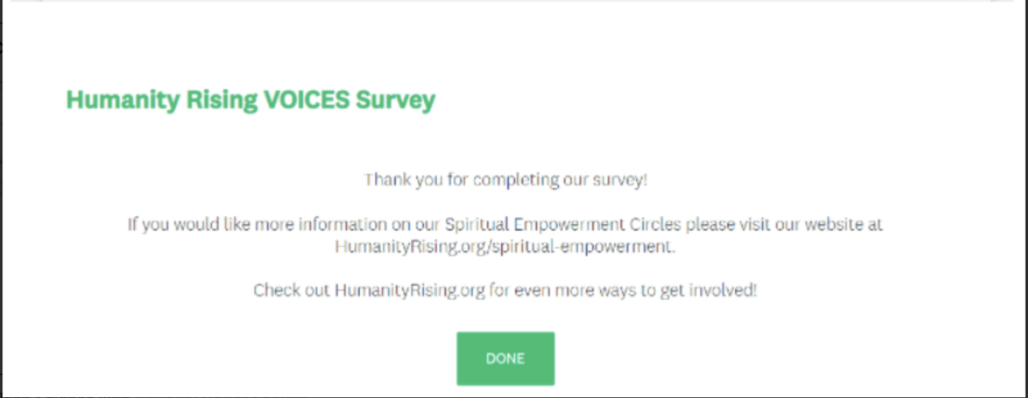Click the HumanityRising.org/spiritual-empowerment web address
Screen dimensions: 1028x398
(505, 247)
